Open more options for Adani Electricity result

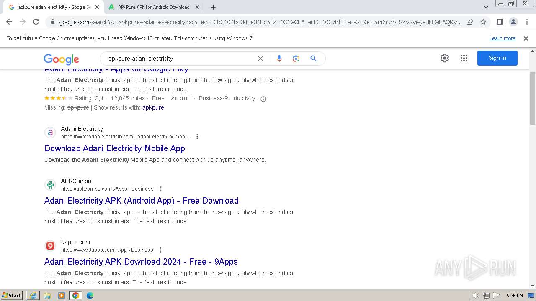(x=197, y=137)
